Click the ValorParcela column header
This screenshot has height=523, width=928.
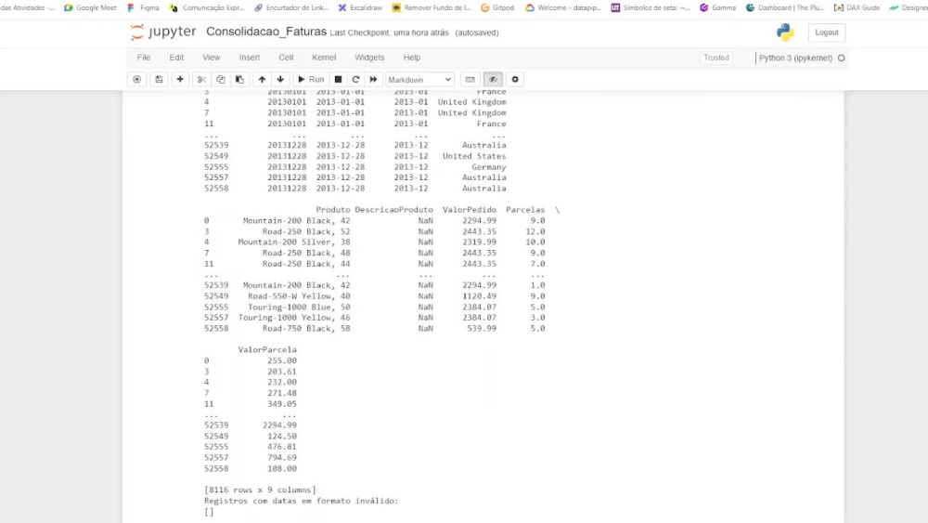click(x=267, y=350)
